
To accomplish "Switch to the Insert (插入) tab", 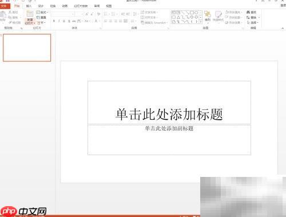I will pos(29,6).
